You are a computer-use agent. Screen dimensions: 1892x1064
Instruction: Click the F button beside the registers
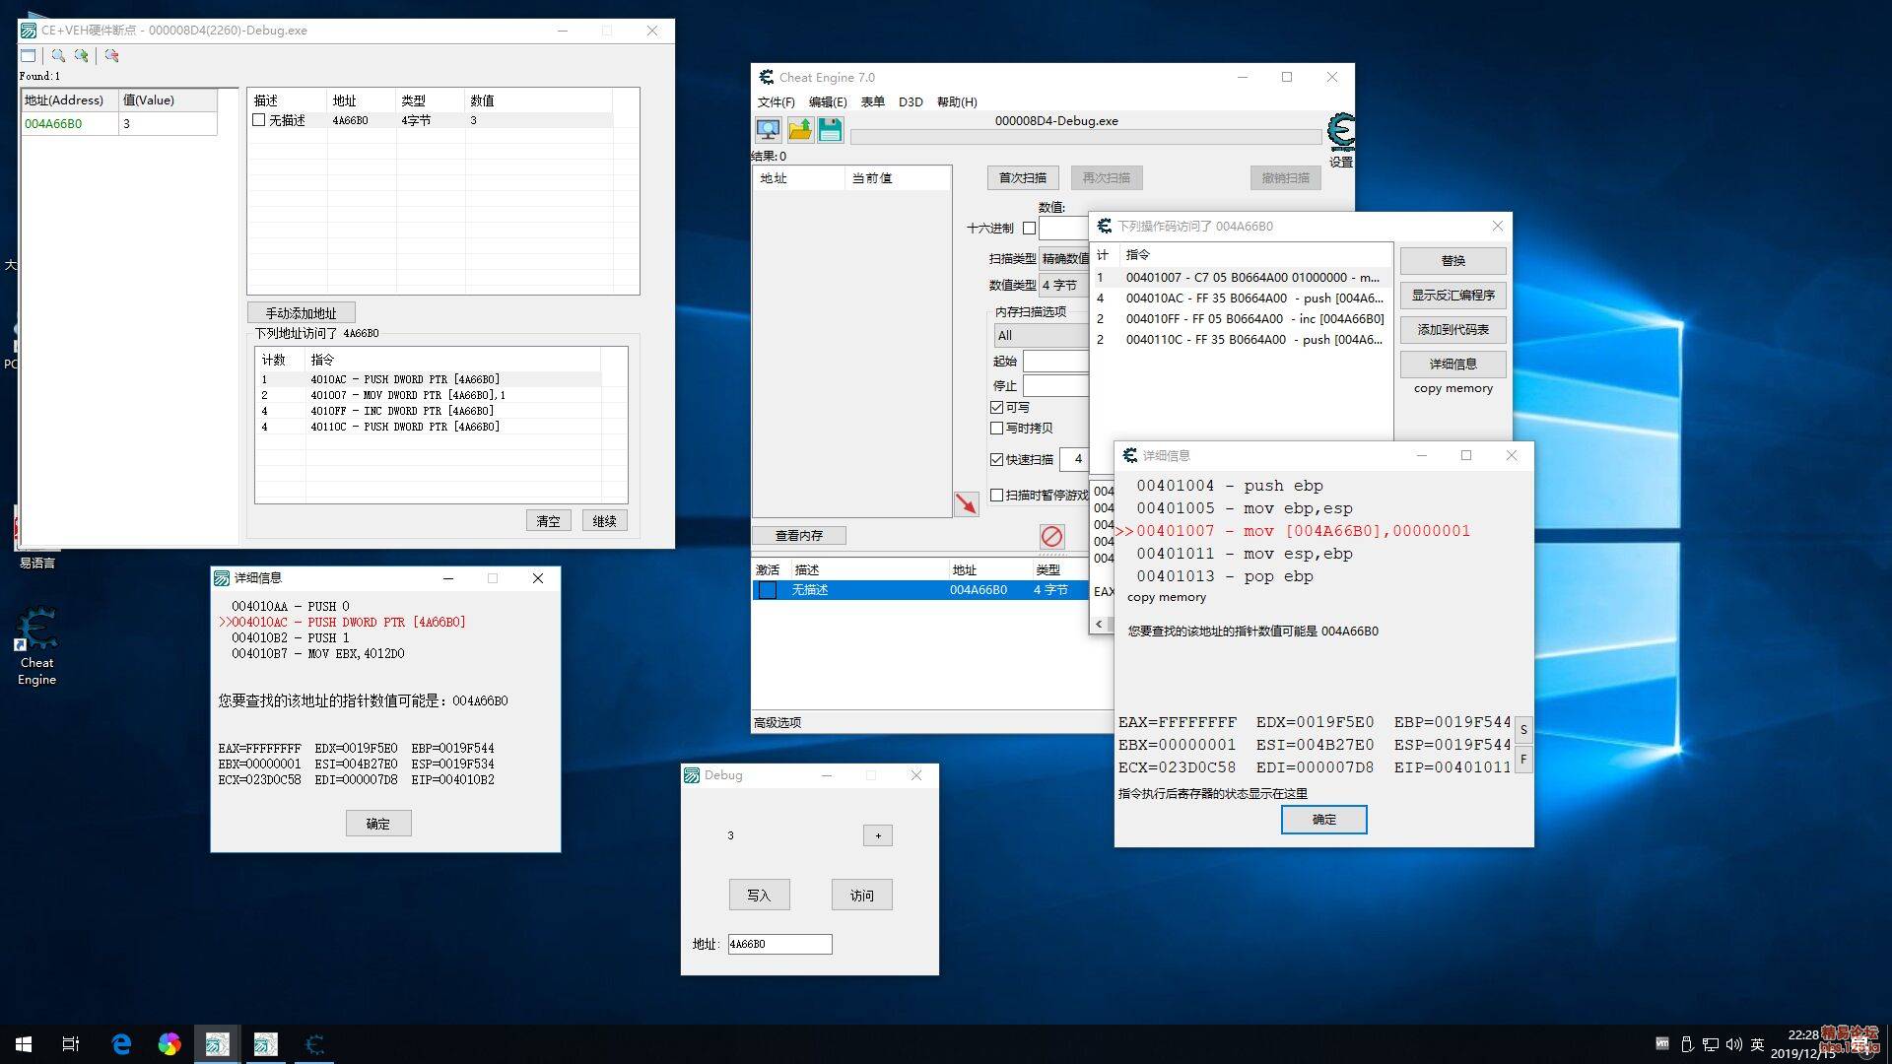click(1523, 760)
